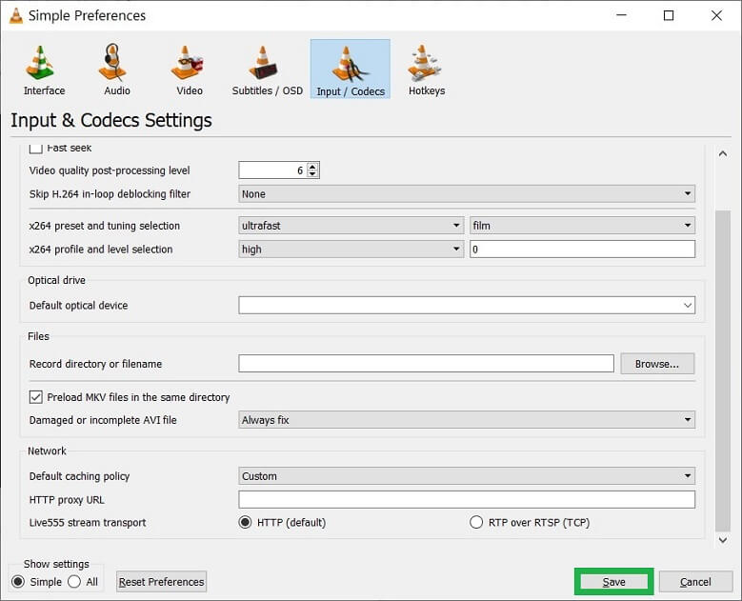Decrease video post-processing level with down arrow

(x=312, y=173)
